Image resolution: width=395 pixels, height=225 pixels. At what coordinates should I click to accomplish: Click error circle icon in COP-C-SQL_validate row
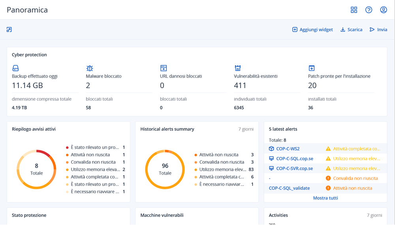pos(328,188)
